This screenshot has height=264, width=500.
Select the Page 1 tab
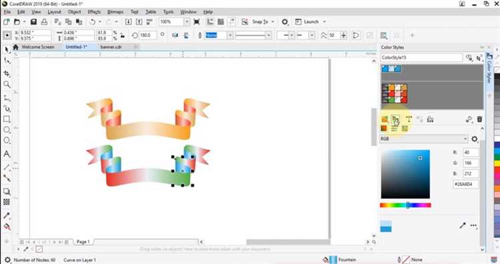[83, 242]
